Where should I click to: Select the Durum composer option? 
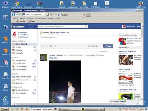click(x=45, y=33)
